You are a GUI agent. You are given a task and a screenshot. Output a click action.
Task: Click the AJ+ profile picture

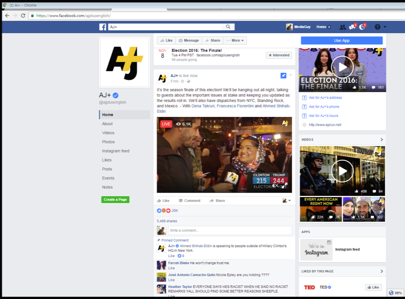tap(124, 62)
